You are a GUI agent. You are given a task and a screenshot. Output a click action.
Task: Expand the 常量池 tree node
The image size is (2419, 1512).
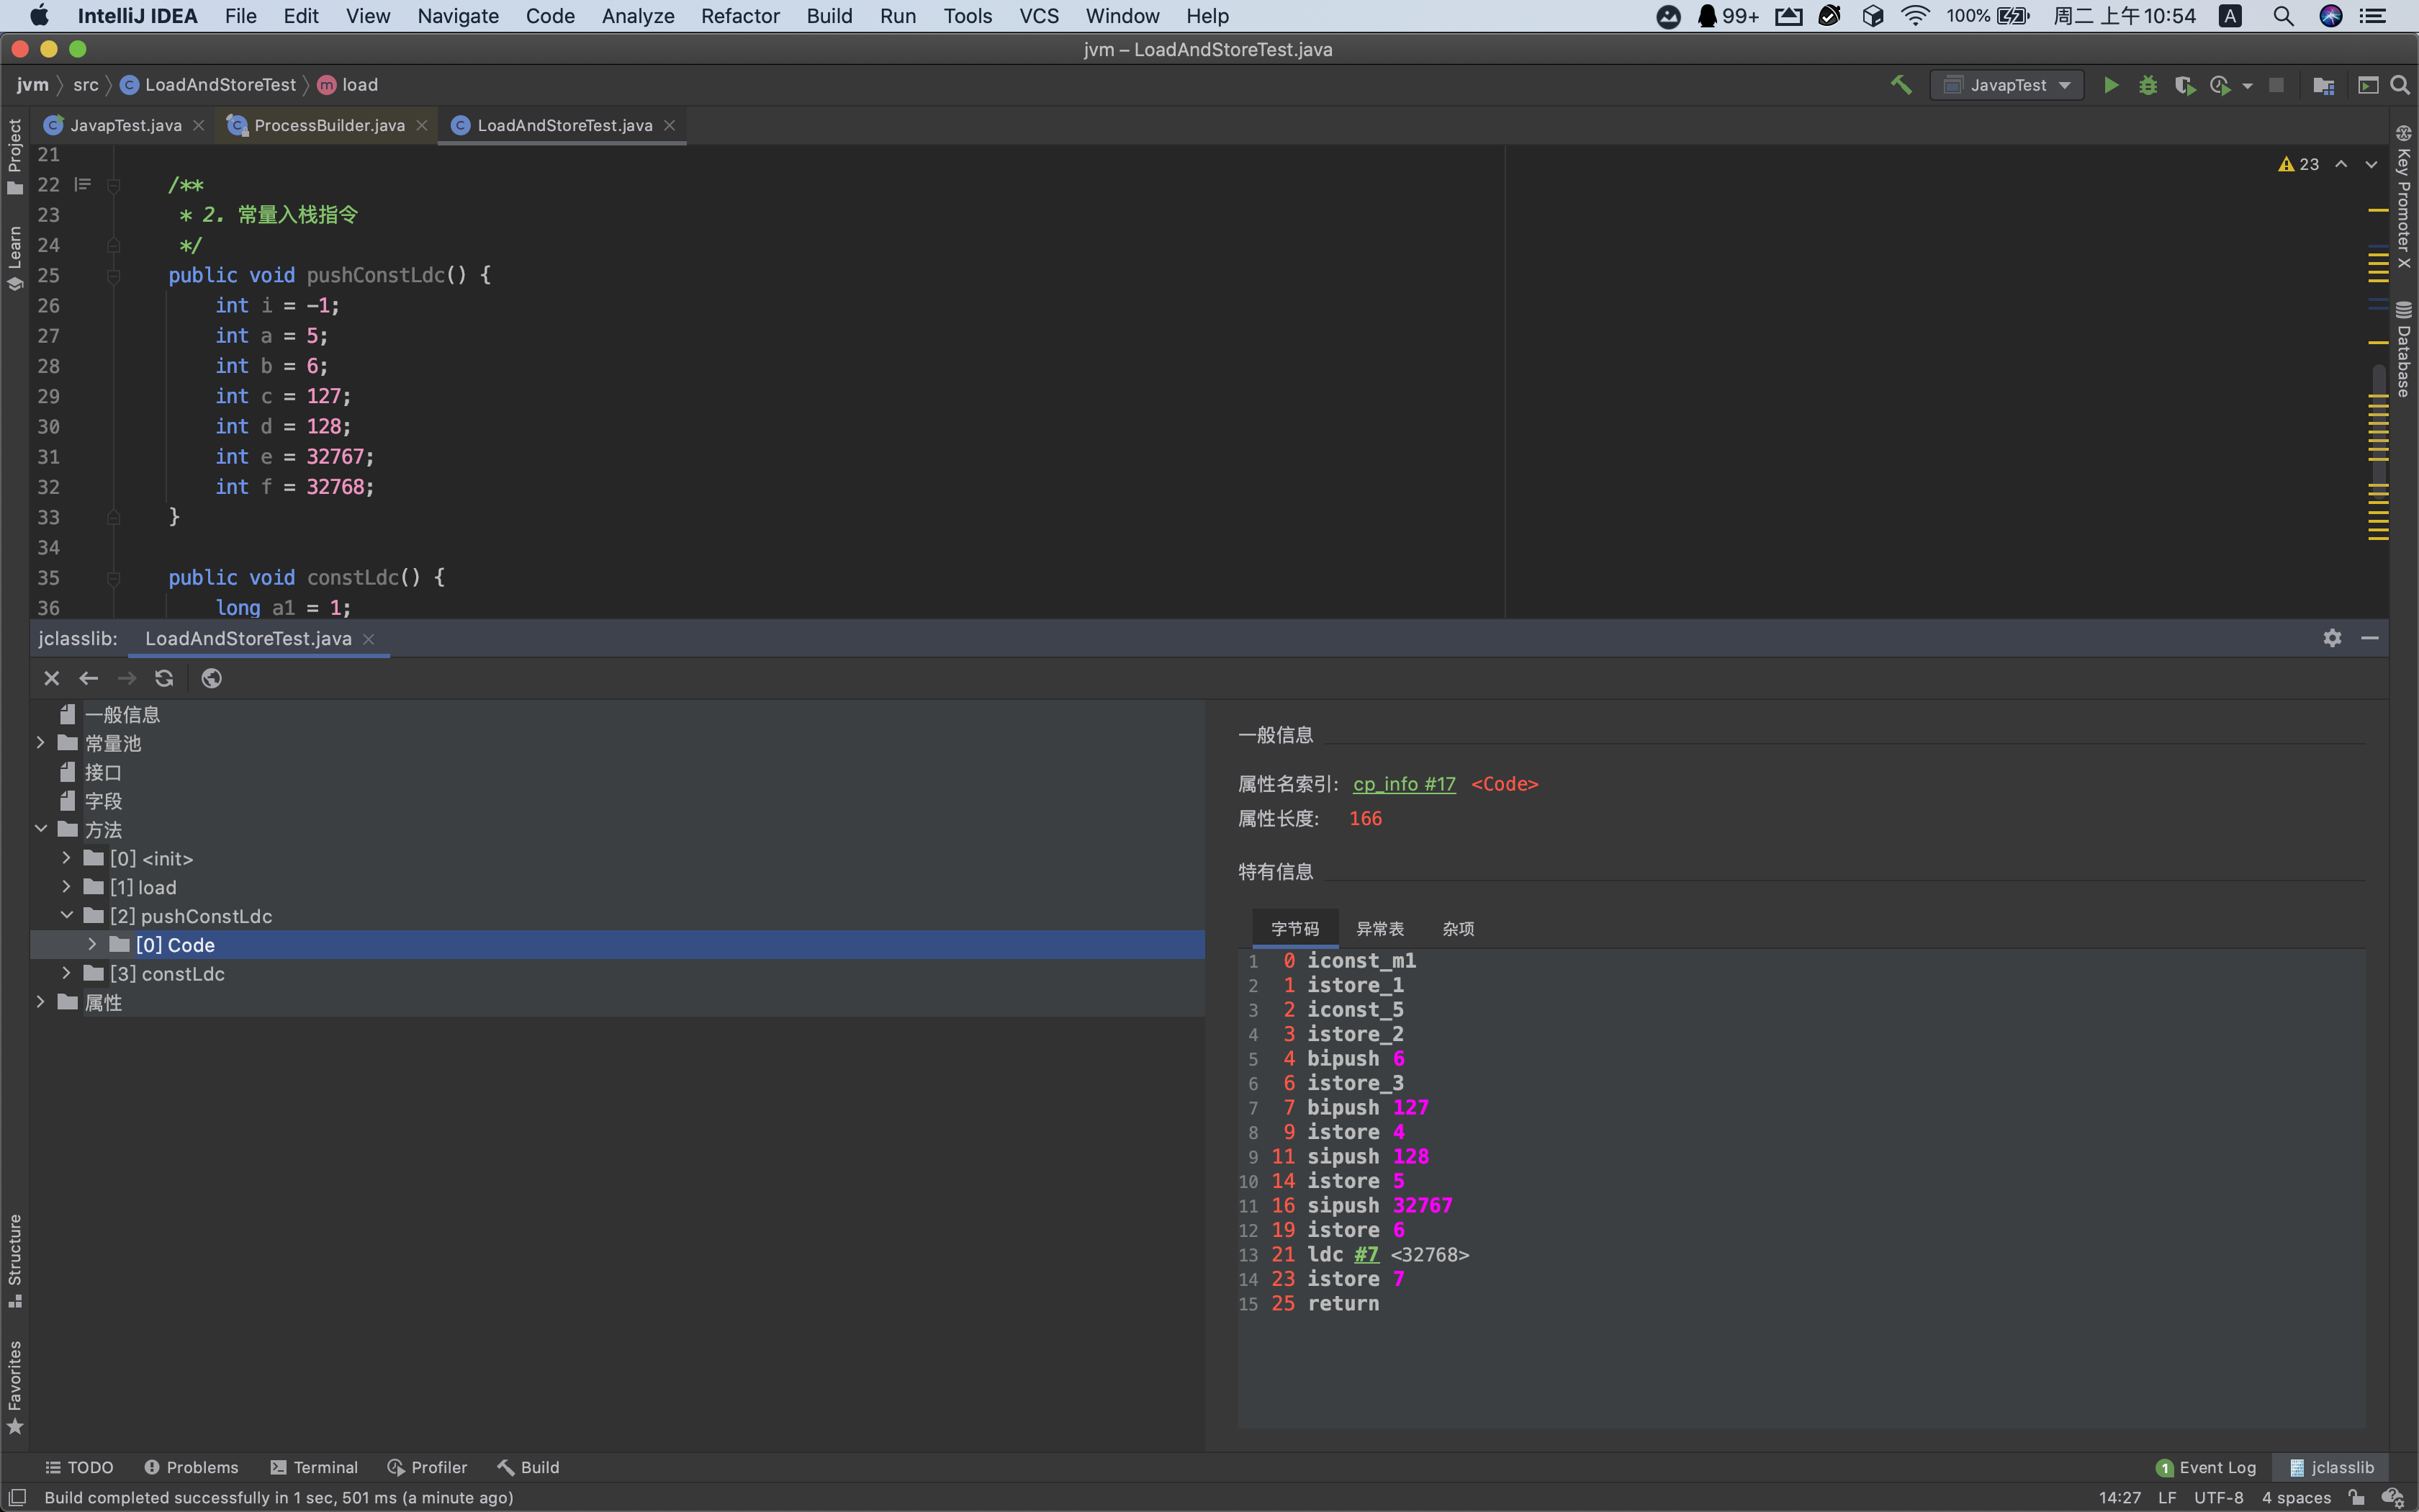point(41,743)
